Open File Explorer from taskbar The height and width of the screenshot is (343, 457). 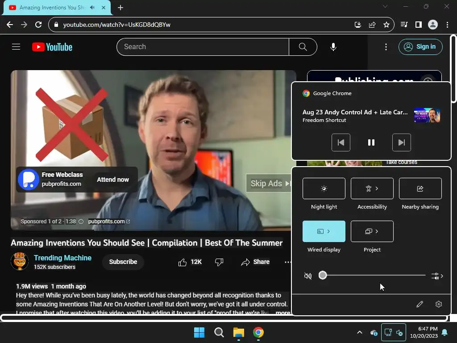[238, 332]
